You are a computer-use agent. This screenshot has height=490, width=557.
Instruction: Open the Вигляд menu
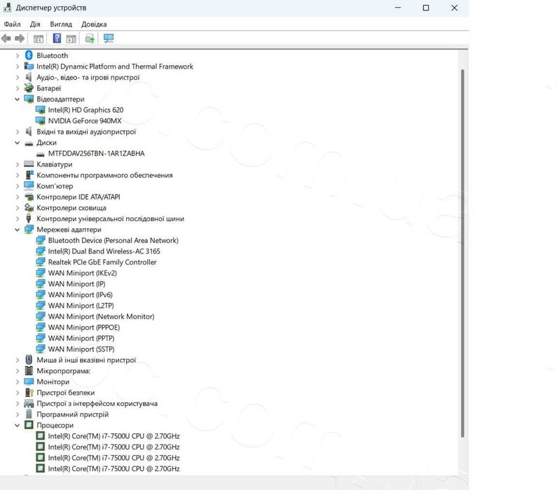click(x=61, y=24)
